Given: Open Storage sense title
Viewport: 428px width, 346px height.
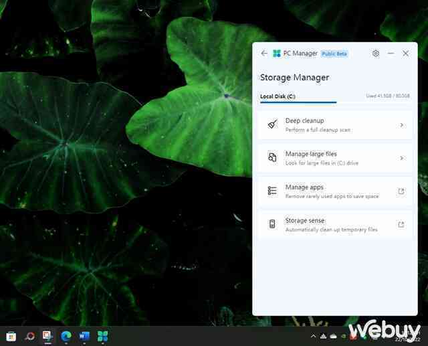Looking at the screenshot, I should (305, 220).
